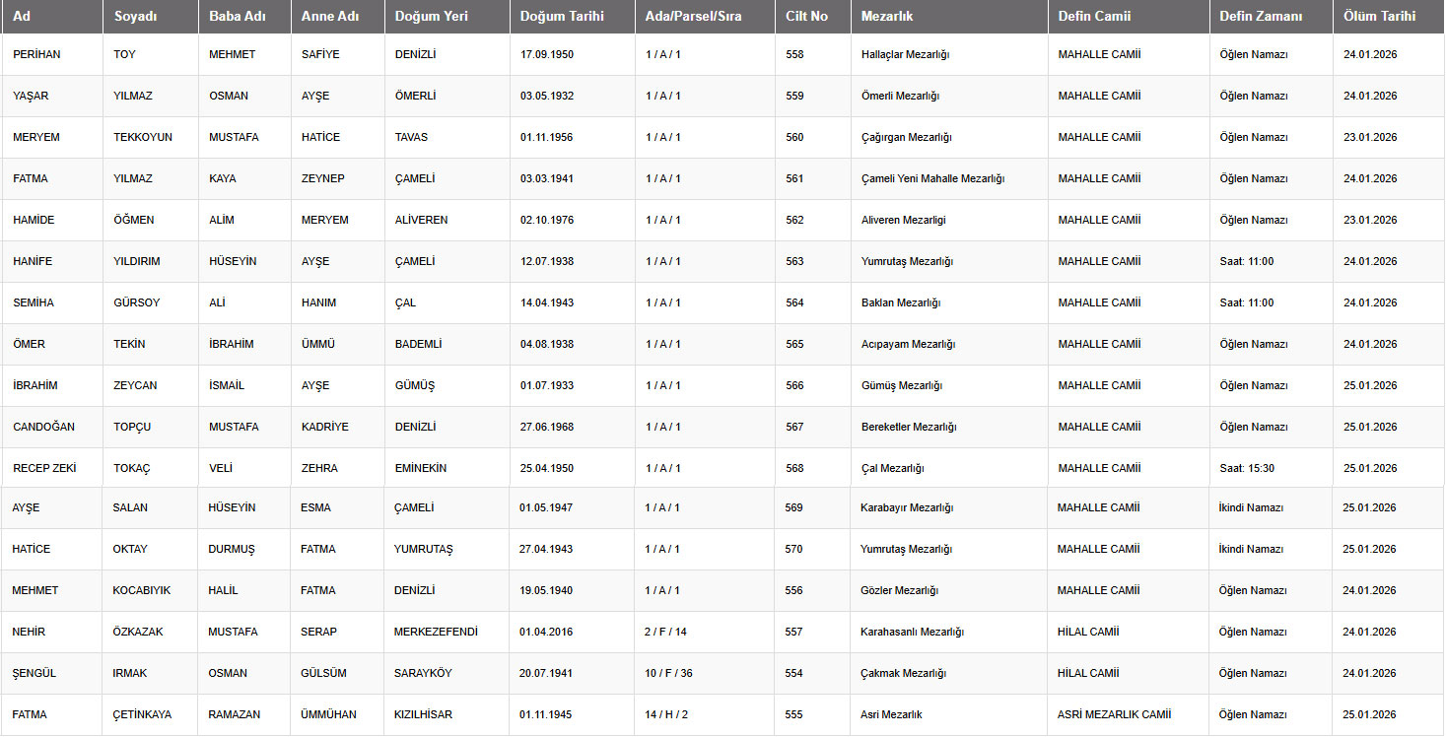Click the "Ad" column header

(x=22, y=16)
